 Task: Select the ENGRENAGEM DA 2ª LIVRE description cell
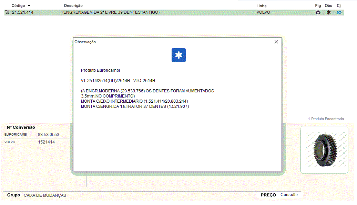click(x=111, y=12)
